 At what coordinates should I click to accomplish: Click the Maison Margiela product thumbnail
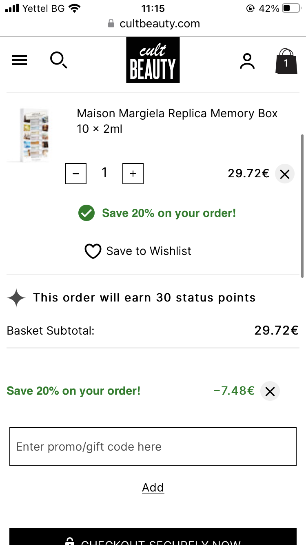click(33, 135)
